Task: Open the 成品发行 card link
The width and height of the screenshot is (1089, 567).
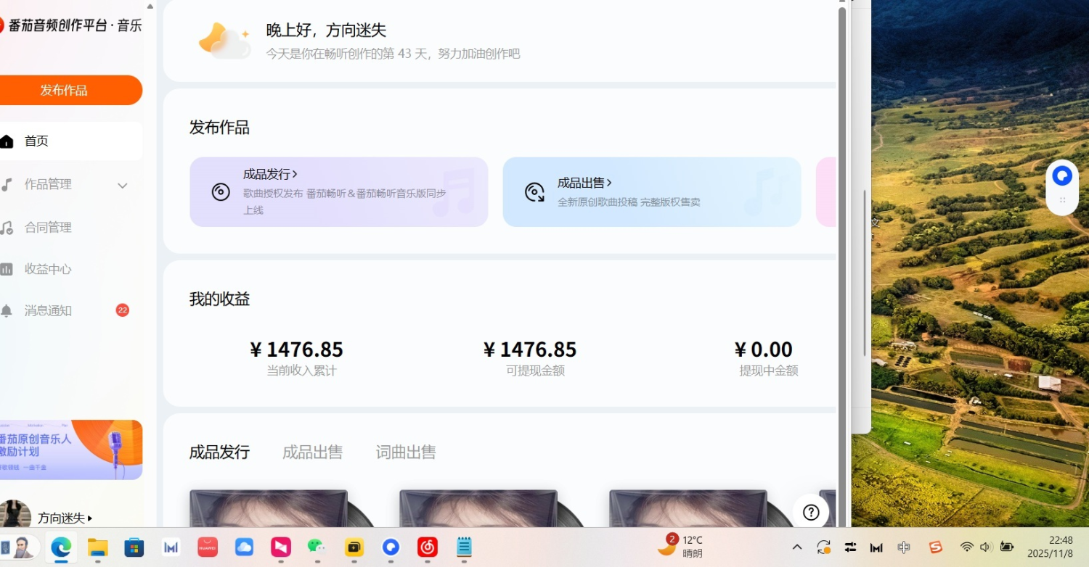Action: (269, 174)
